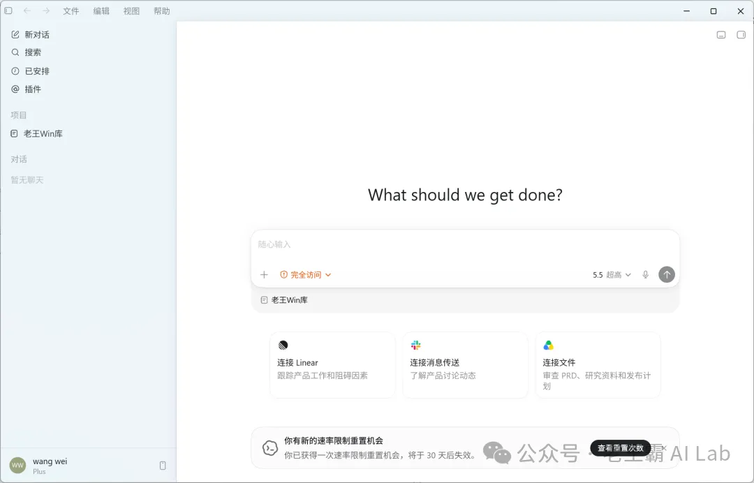Click the Linear logo icon
Screen dimensions: 754x483
[x=283, y=345]
